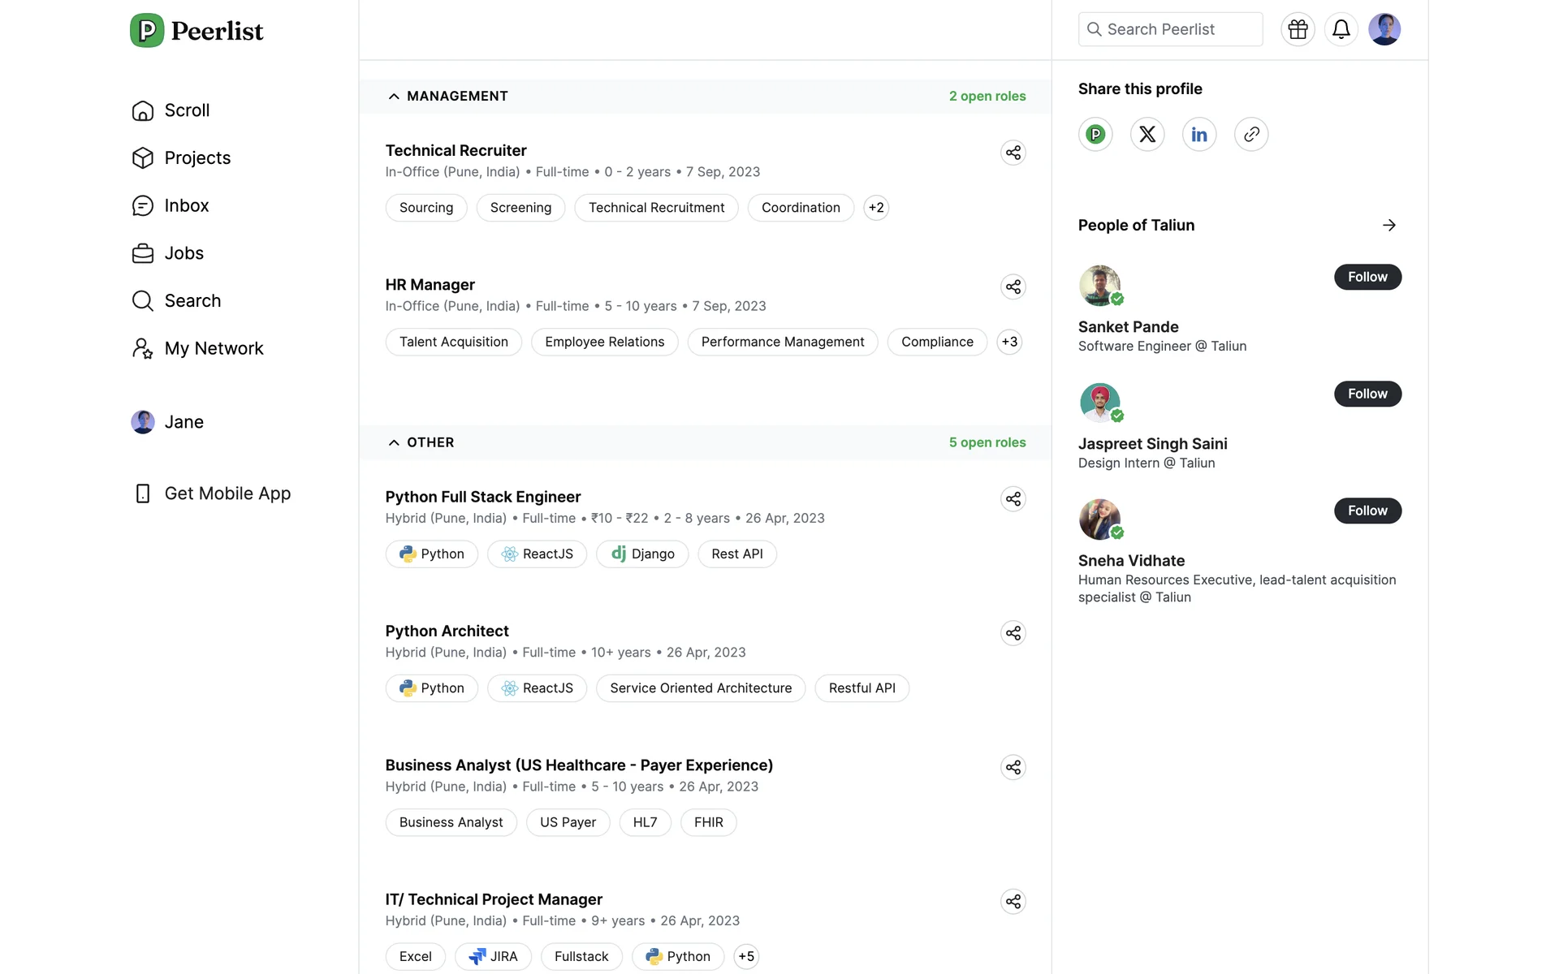Go to My Network page
The width and height of the screenshot is (1559, 974).
(214, 348)
